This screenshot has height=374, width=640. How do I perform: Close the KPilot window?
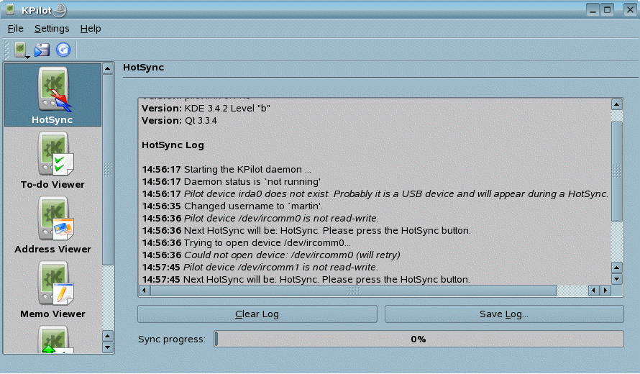click(x=630, y=9)
